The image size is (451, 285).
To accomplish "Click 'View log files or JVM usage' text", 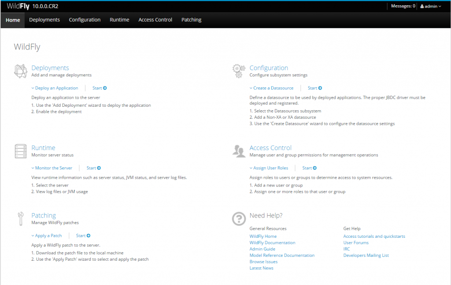I will click(x=62, y=191).
